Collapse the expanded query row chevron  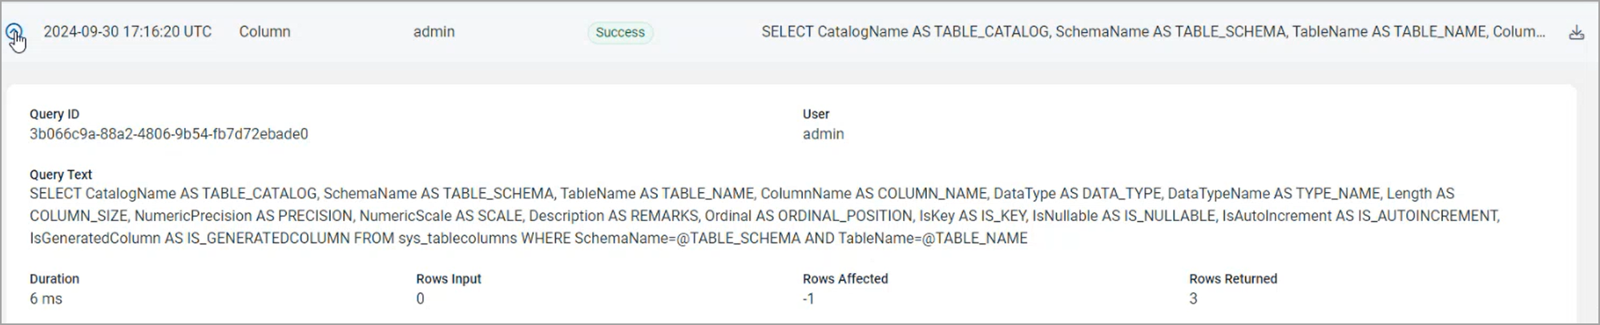pos(14,32)
